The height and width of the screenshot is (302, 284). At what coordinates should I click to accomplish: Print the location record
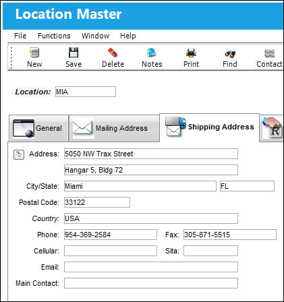191,57
